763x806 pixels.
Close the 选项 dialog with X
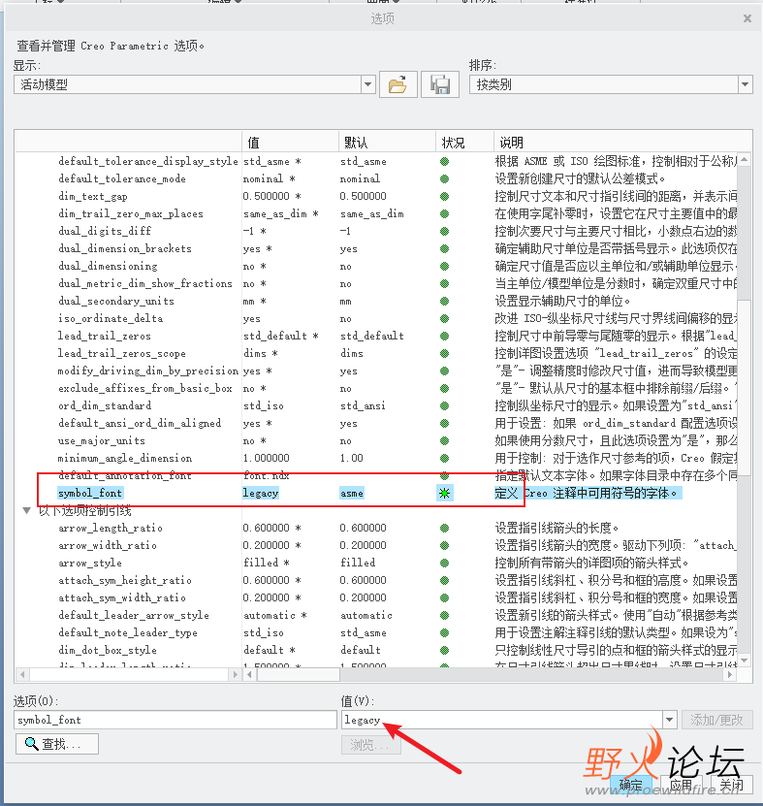[x=747, y=18]
